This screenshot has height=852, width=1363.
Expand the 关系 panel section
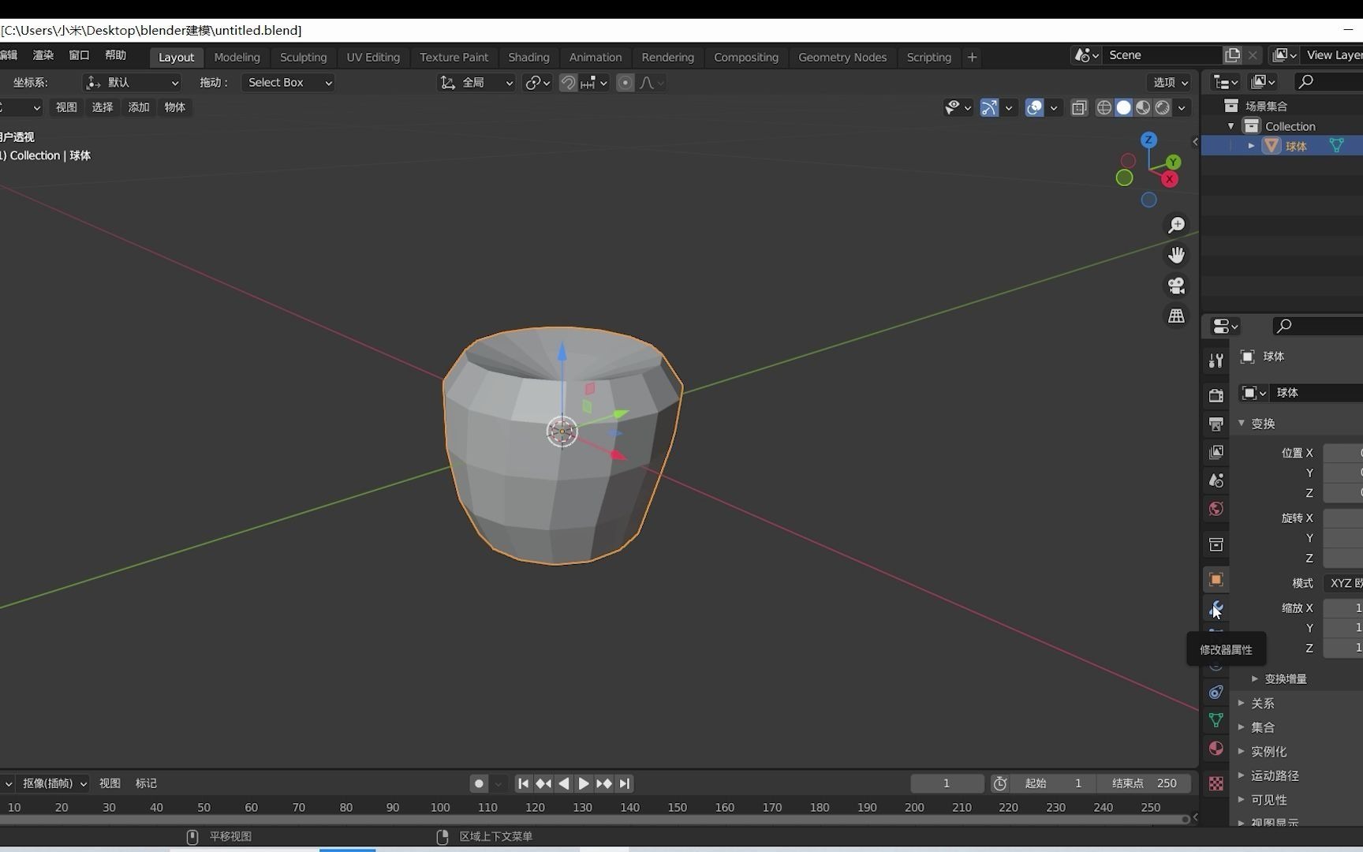pyautogui.click(x=1262, y=703)
